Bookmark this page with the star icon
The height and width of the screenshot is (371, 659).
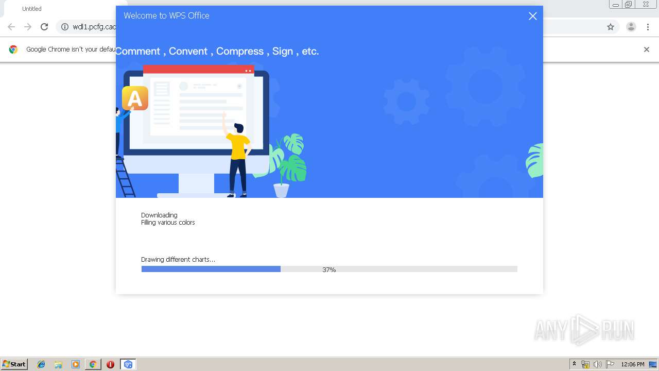pos(611,27)
